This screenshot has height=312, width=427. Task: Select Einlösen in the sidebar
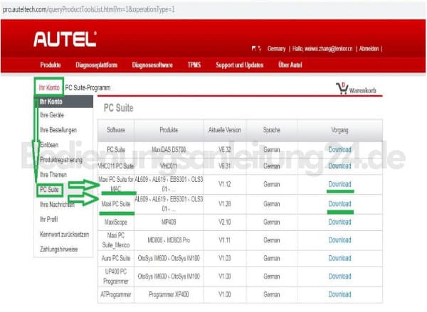point(49,145)
